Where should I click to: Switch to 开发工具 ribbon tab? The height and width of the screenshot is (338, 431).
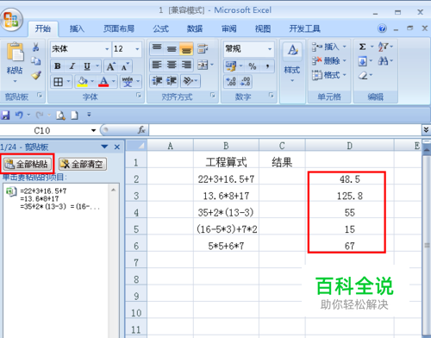click(304, 28)
